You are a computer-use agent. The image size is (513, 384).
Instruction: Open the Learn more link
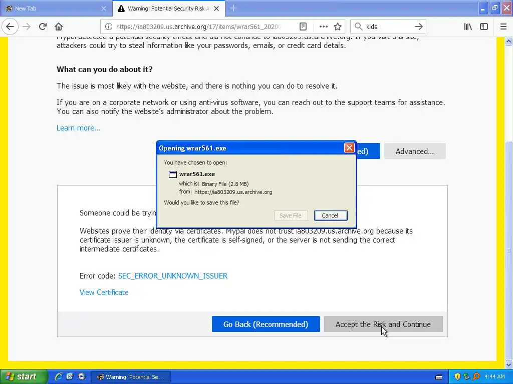click(x=78, y=128)
